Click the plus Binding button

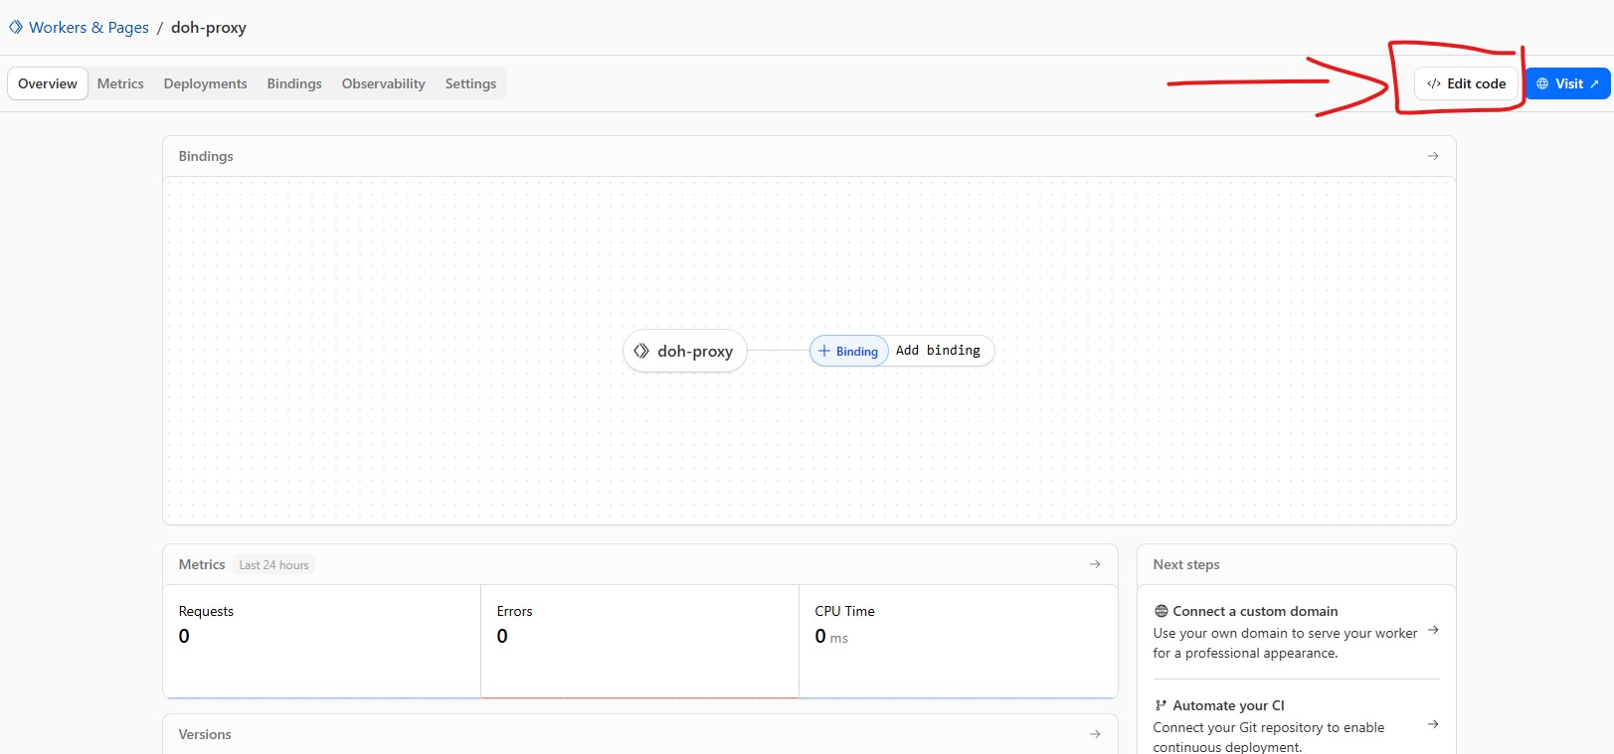[848, 352]
